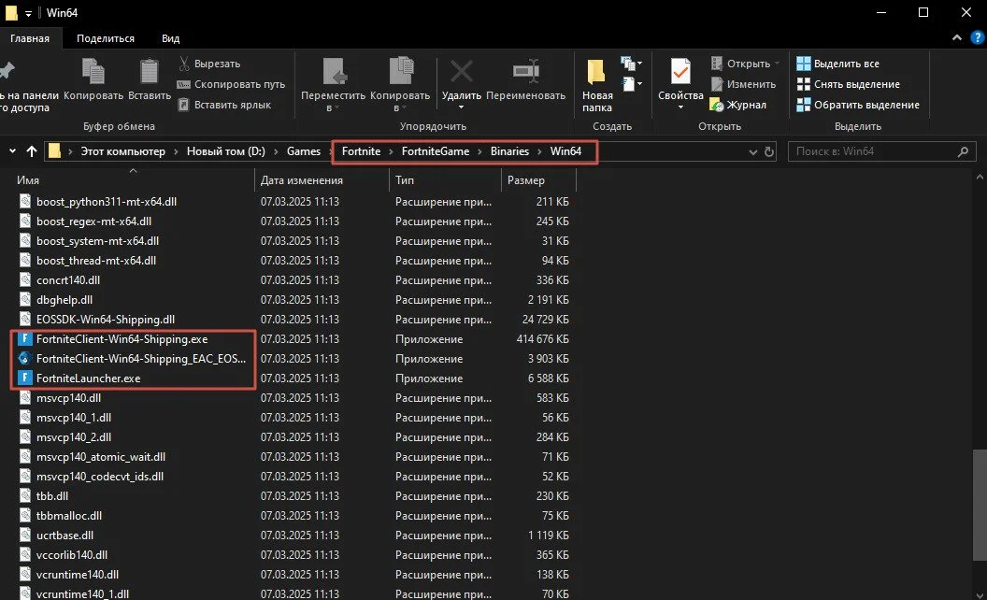Image resolution: width=987 pixels, height=600 pixels.
Task: Click Скопировать путь
Action: (x=231, y=84)
